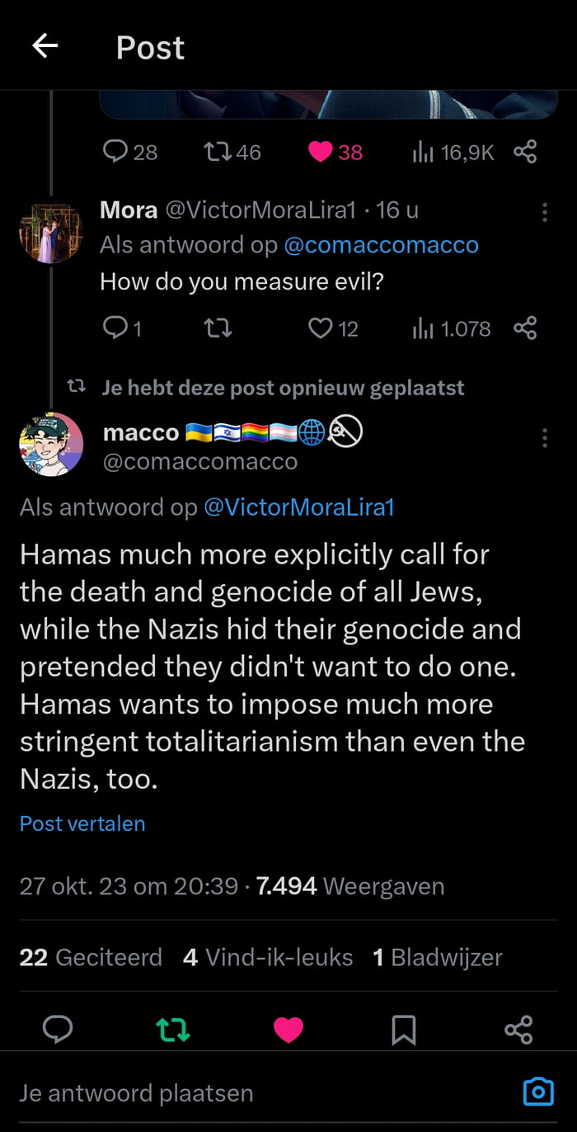This screenshot has height=1132, width=577.
Task: Open the @VictorMoraLira1 mention link
Action: pos(298,507)
